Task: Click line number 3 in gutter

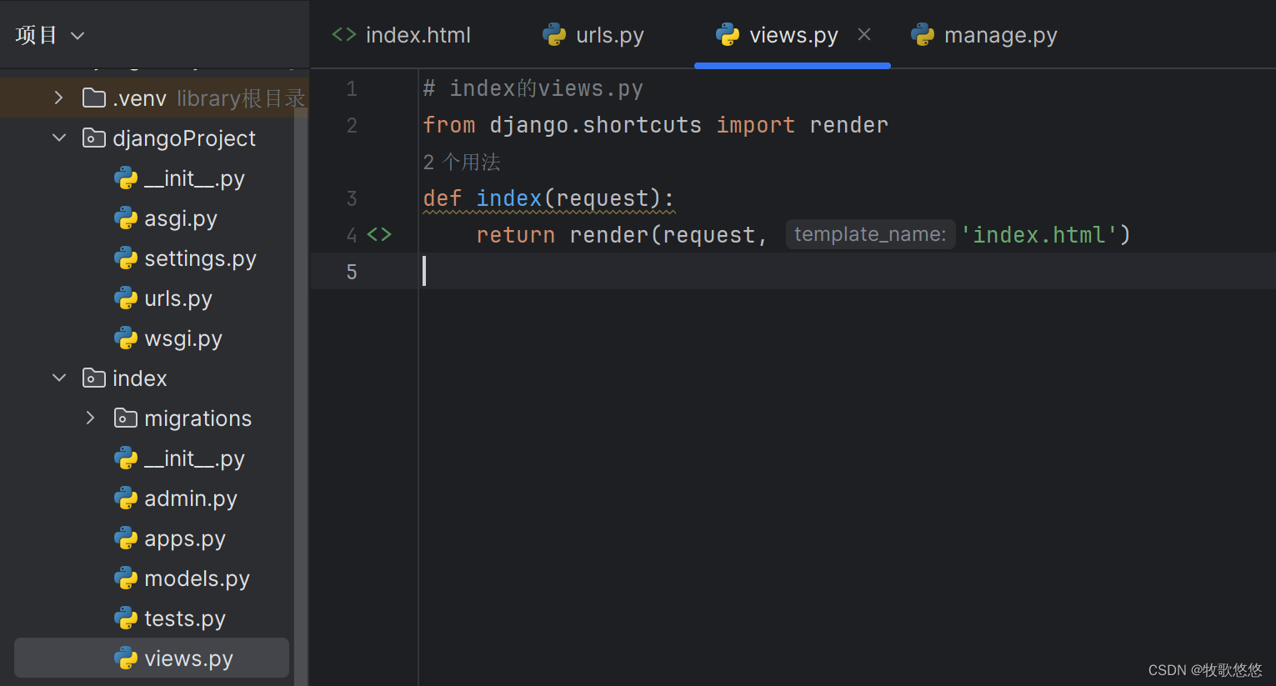Action: [x=352, y=198]
